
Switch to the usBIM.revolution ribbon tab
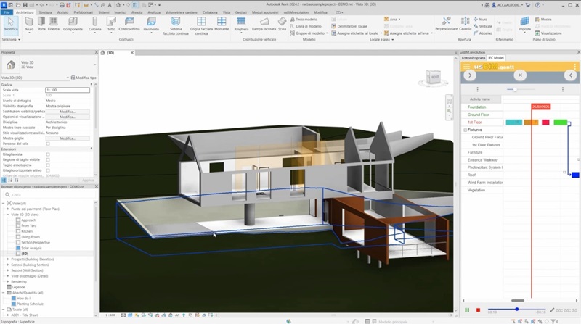pyautogui.click(x=296, y=12)
